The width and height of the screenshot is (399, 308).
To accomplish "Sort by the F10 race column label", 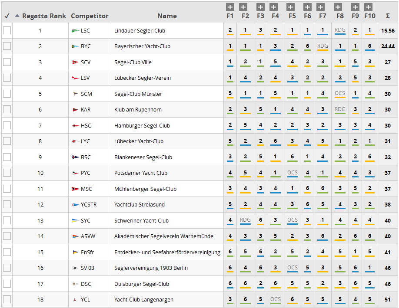I will tap(370, 16).
